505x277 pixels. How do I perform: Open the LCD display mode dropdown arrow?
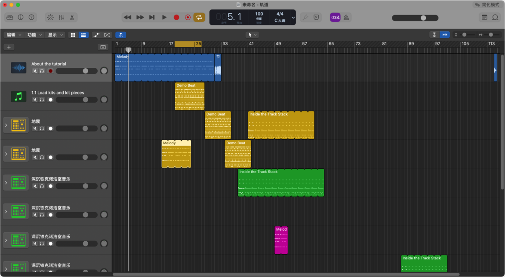click(x=293, y=18)
